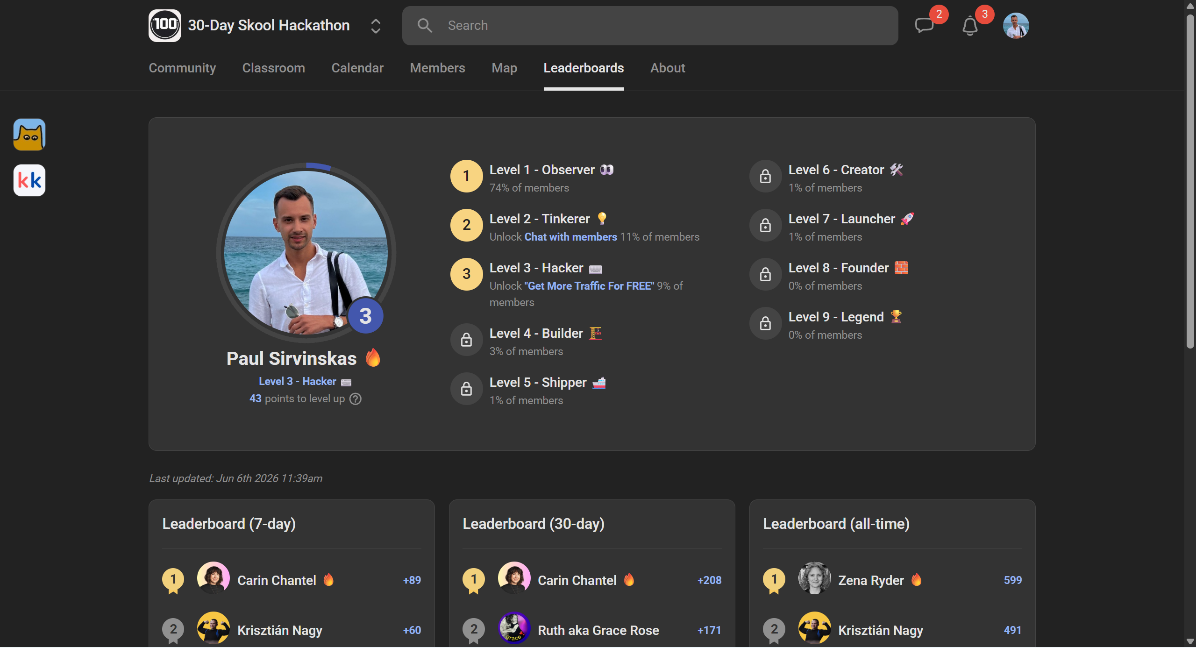The height and width of the screenshot is (648, 1196).
Task: Open the Calendar tab
Action: pyautogui.click(x=357, y=68)
